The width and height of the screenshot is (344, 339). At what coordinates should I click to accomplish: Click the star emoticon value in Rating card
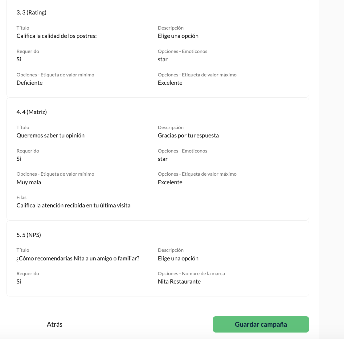click(x=162, y=59)
